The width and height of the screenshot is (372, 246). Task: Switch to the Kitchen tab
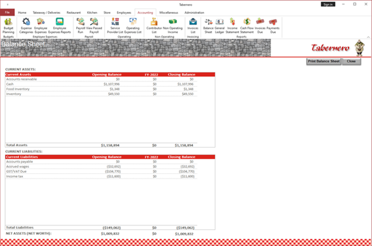[x=92, y=12]
